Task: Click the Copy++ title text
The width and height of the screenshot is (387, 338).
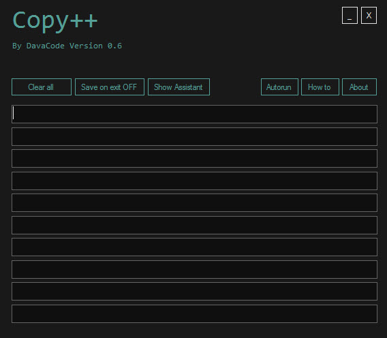Action: click(x=55, y=20)
